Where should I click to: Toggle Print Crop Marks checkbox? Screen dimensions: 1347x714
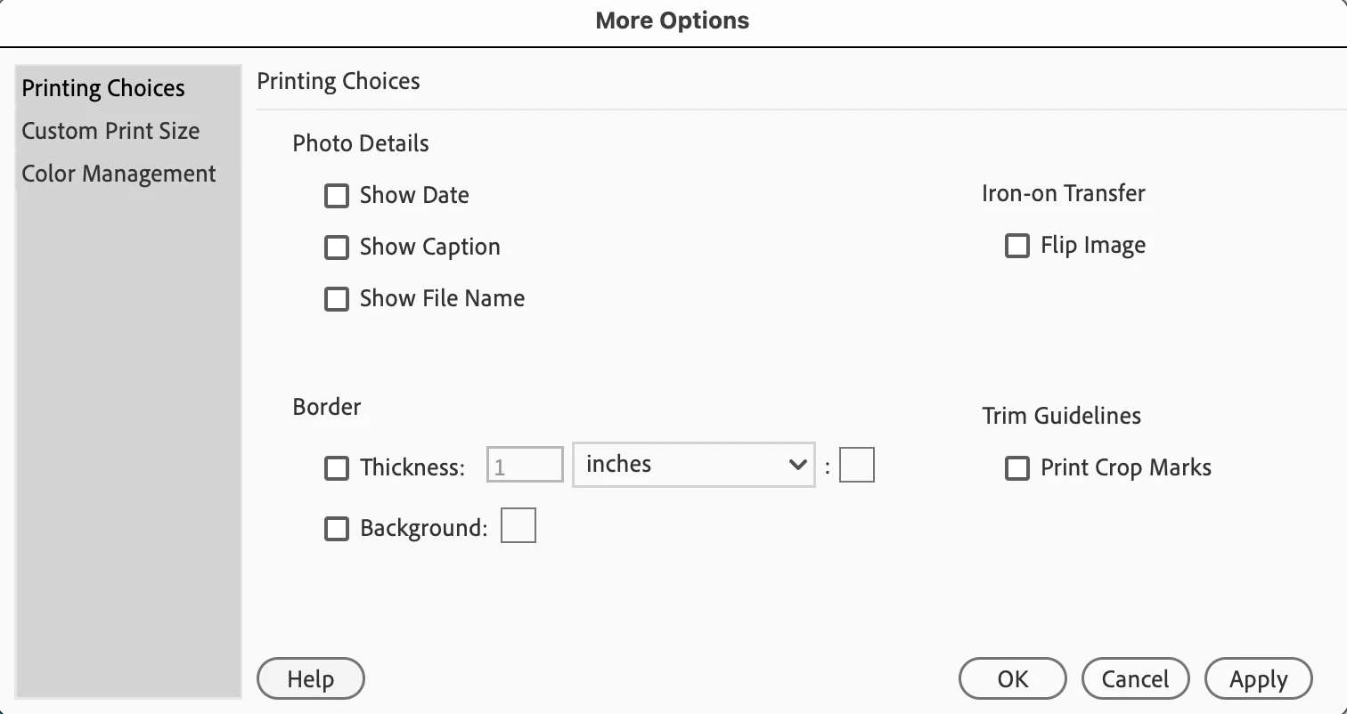[x=1016, y=468]
